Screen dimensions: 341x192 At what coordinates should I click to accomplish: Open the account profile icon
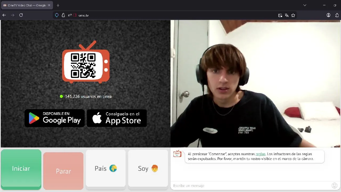tap(328, 15)
